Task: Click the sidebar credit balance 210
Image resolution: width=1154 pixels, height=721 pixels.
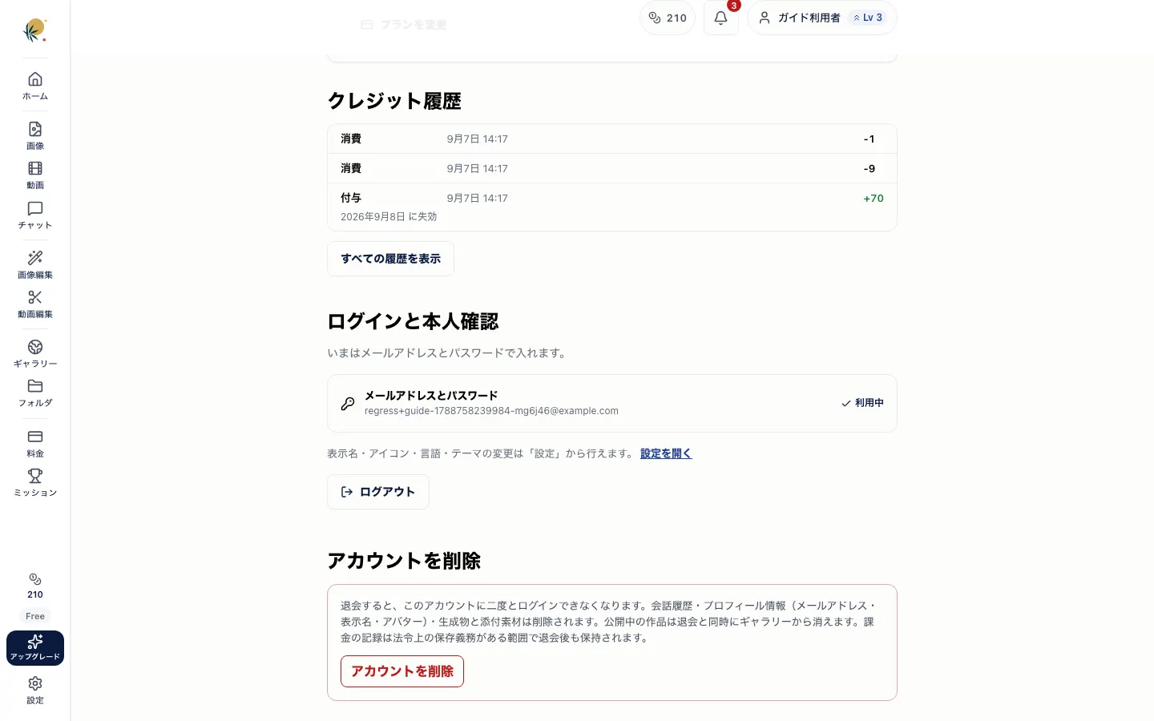Action: [35, 586]
